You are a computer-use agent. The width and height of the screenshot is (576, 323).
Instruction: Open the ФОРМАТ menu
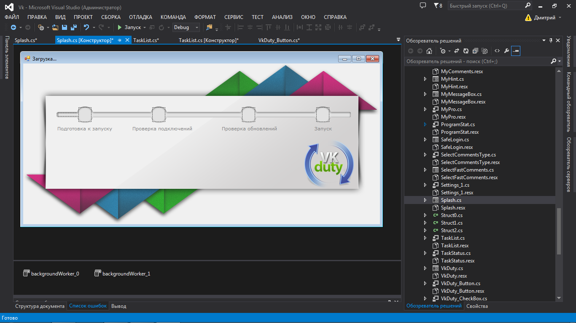[205, 17]
